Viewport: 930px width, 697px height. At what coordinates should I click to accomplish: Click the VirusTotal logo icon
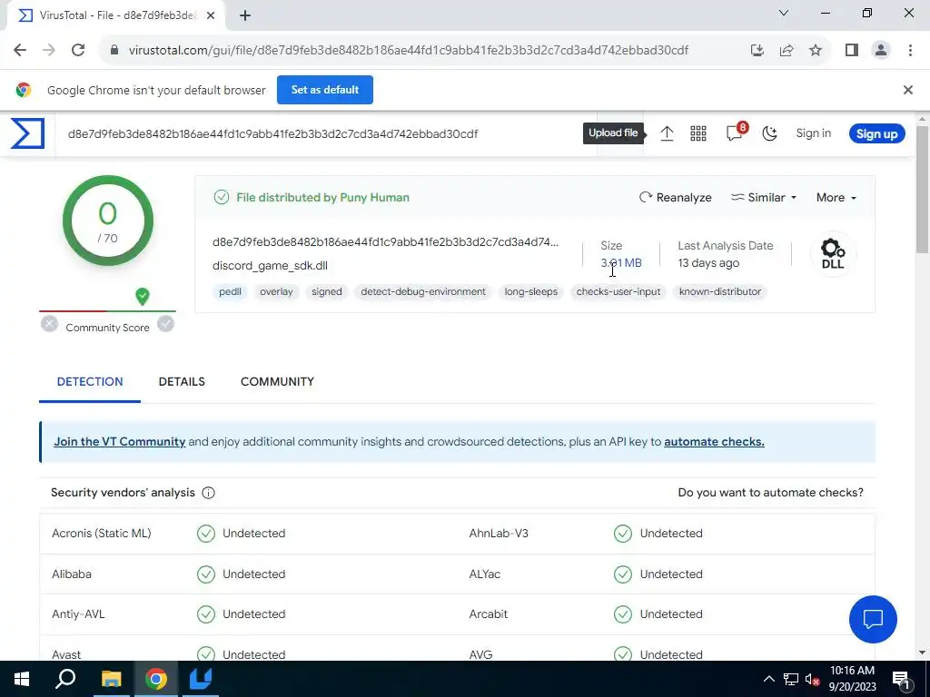pyautogui.click(x=27, y=133)
